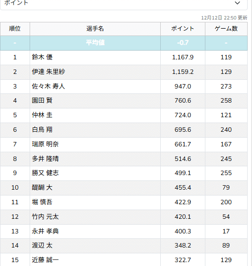Image resolution: width=252 pixels, height=266 pixels.
Task: Click game count 54 for 竹内 元太
Action: click(x=226, y=217)
